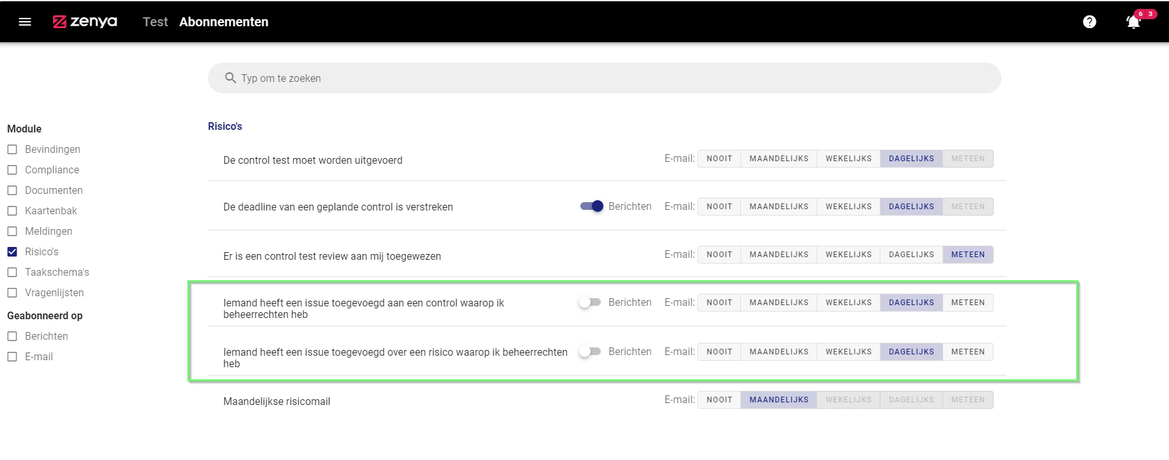Set Maandelijkse risicomail to Nooit
This screenshot has height=460, width=1169.
tap(719, 400)
